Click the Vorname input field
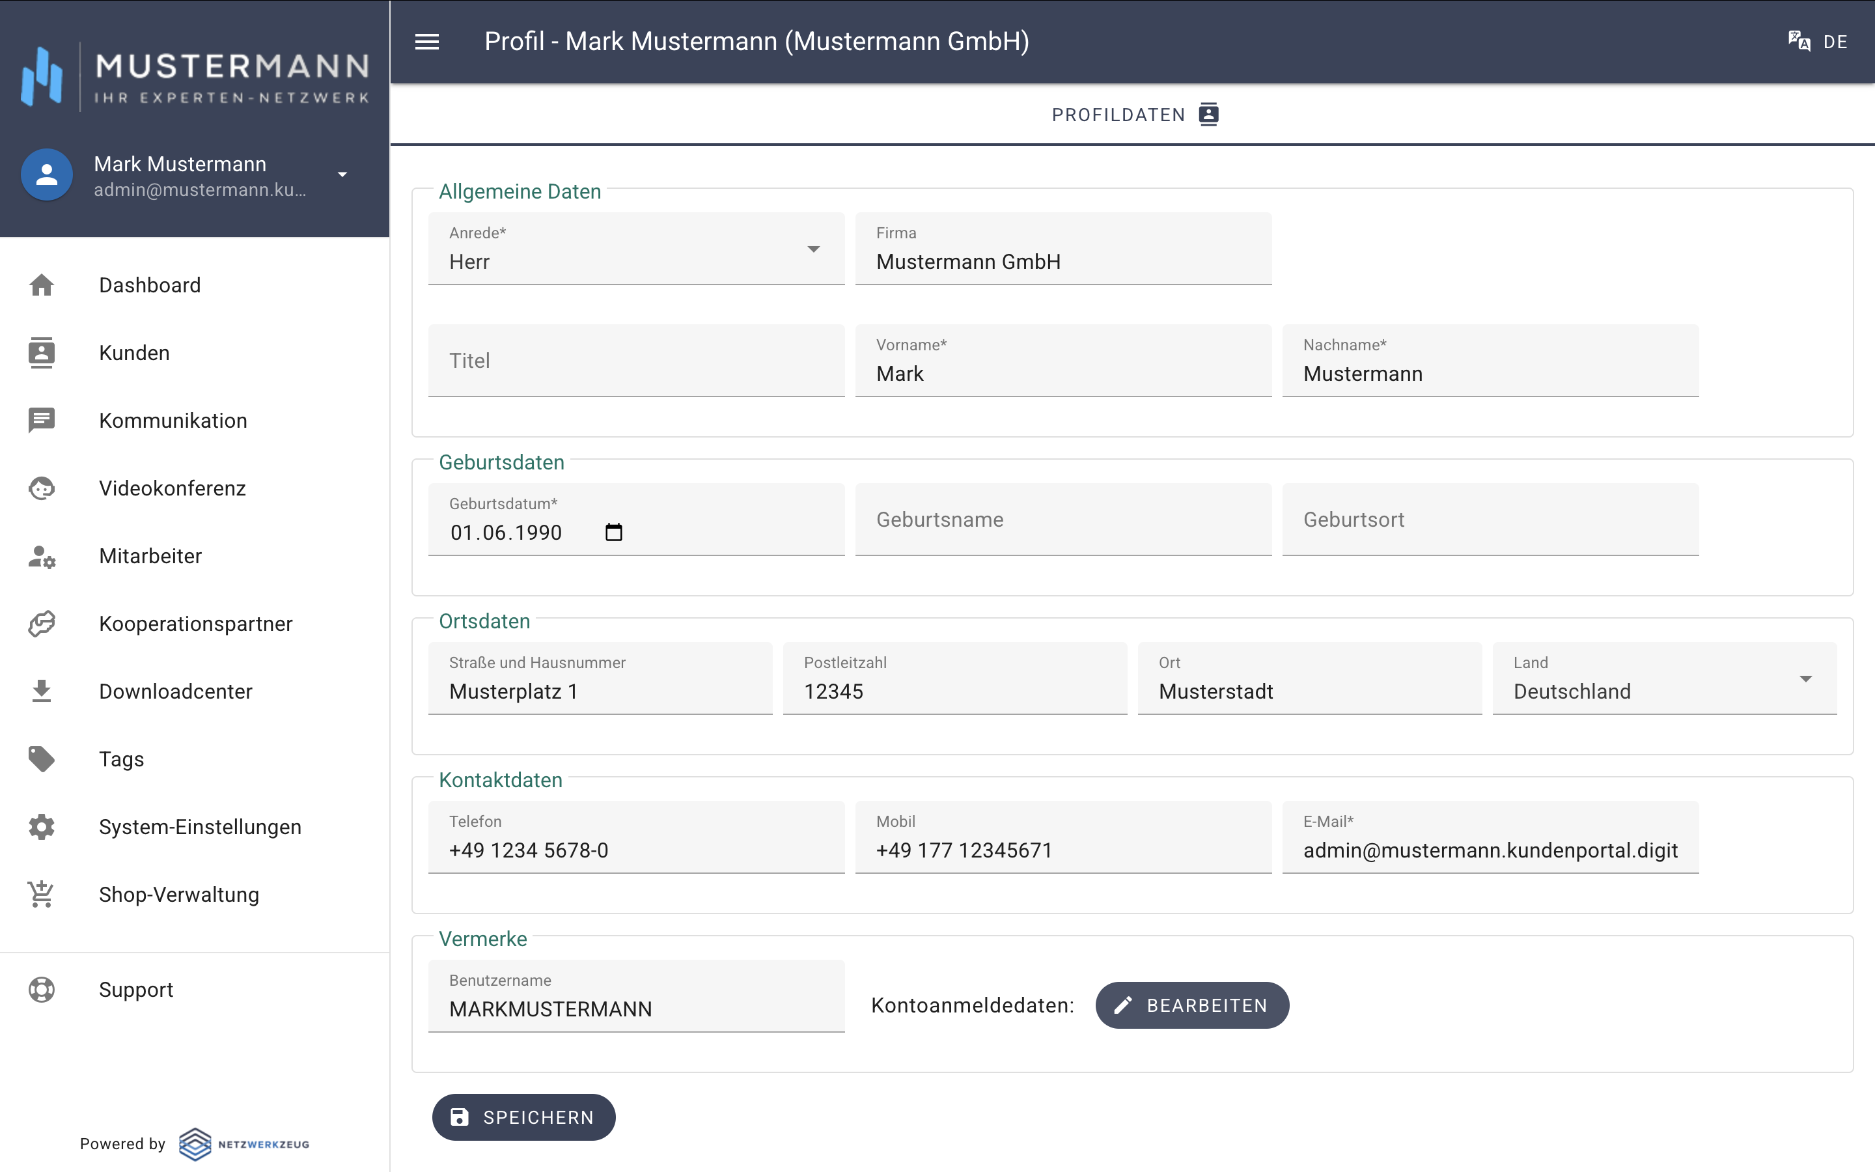 pos(1063,361)
